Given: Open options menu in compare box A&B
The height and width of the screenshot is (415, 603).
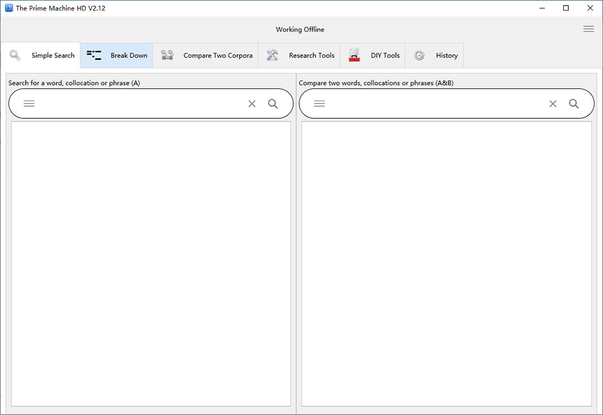Looking at the screenshot, I should [x=319, y=103].
